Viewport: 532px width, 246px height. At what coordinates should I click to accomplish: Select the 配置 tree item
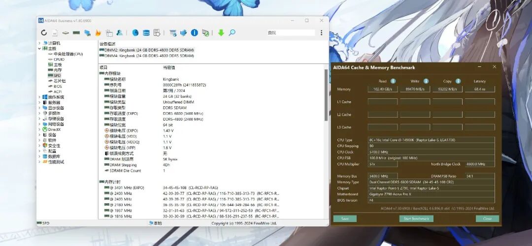[x=50, y=151]
